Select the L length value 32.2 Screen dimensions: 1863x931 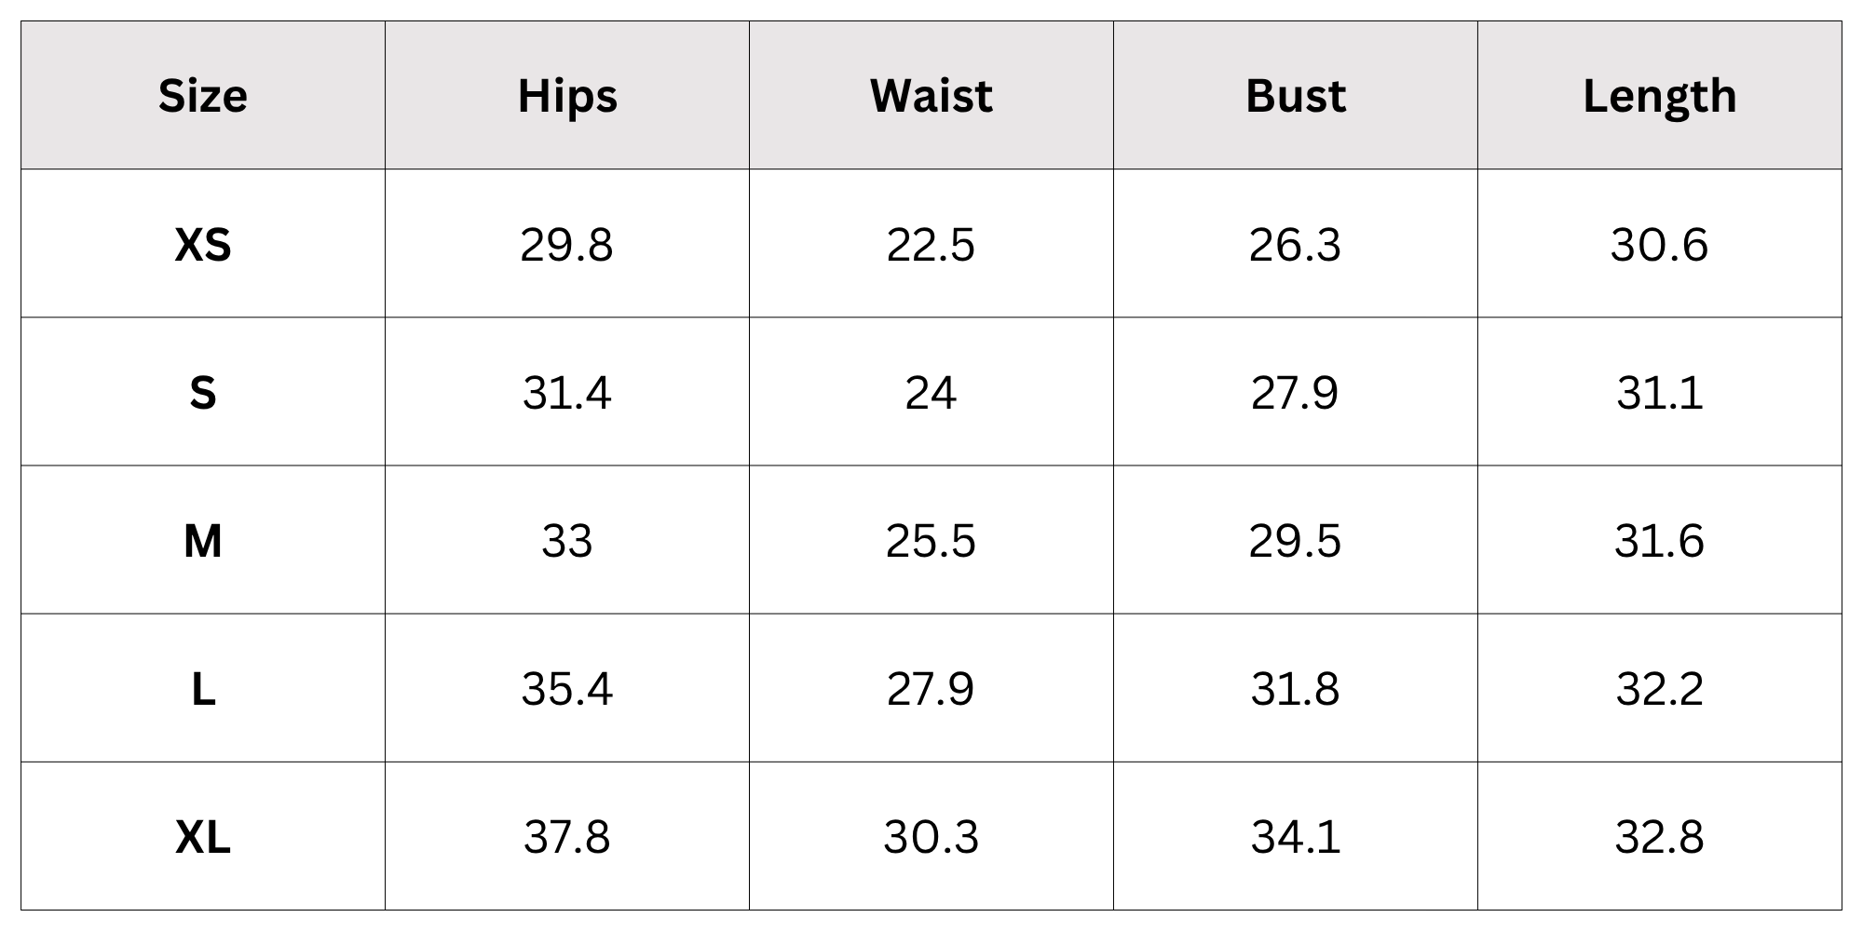[x=1660, y=690]
